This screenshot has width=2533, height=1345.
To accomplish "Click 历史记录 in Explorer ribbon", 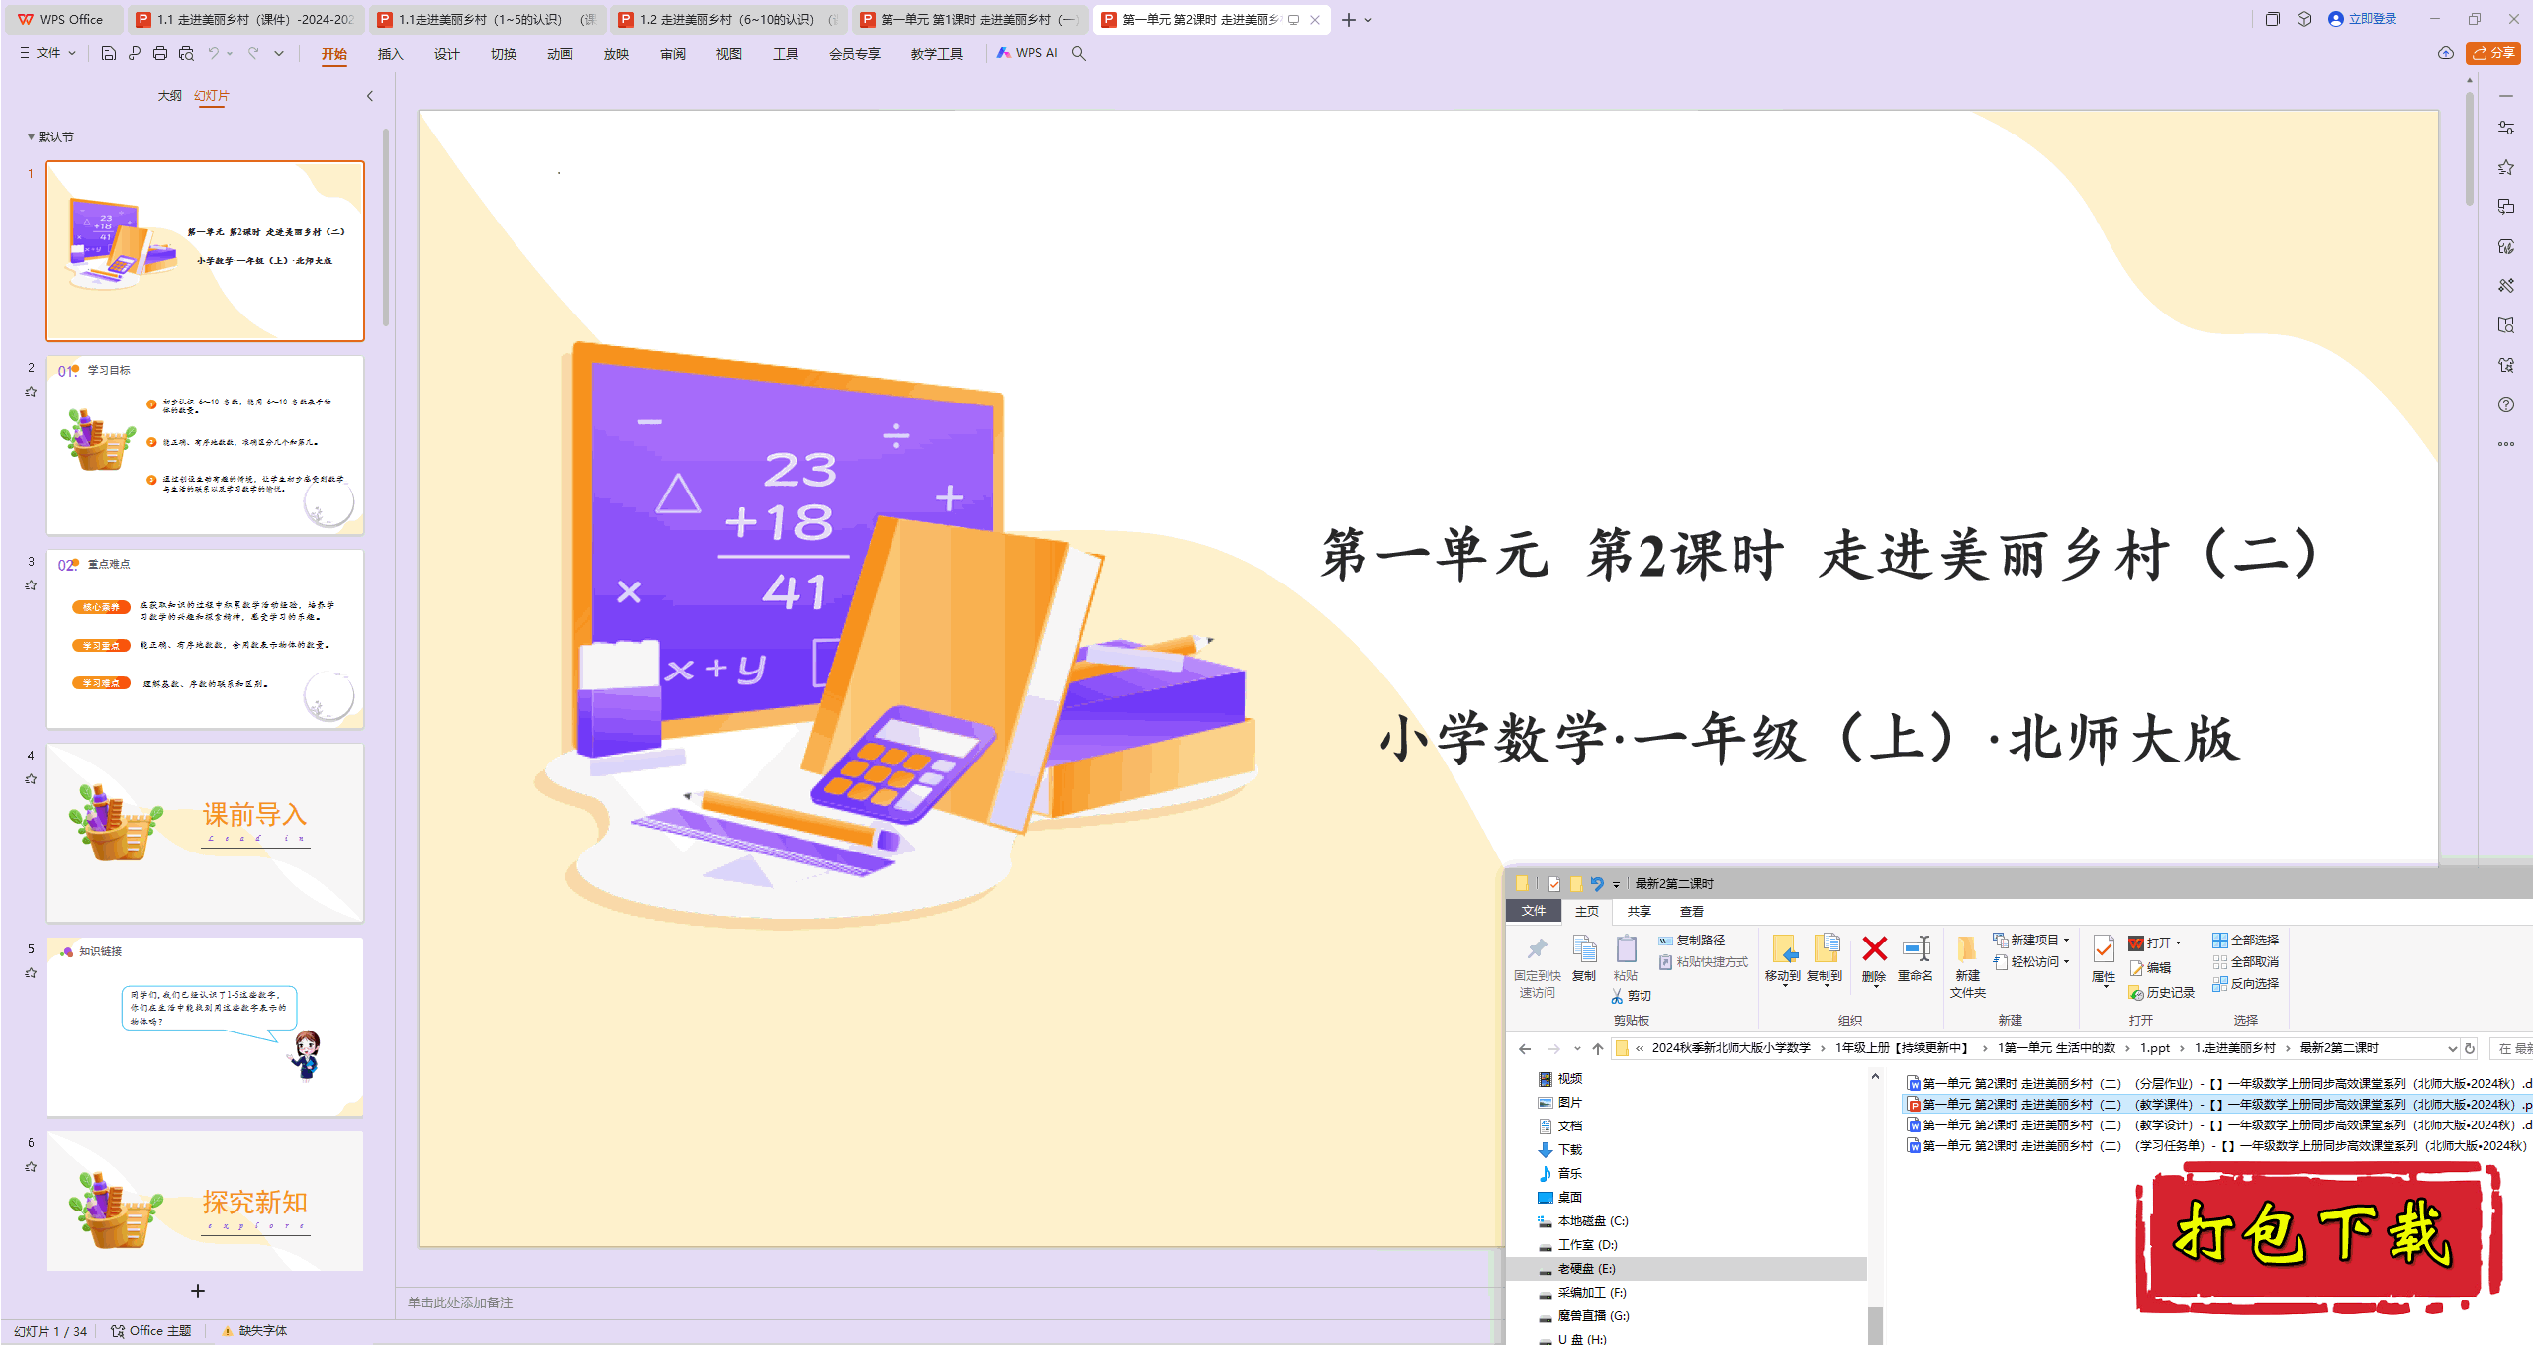I will (2162, 993).
